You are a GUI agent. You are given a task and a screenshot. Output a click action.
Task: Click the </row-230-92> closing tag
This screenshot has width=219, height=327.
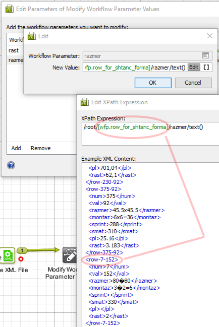click(104, 182)
